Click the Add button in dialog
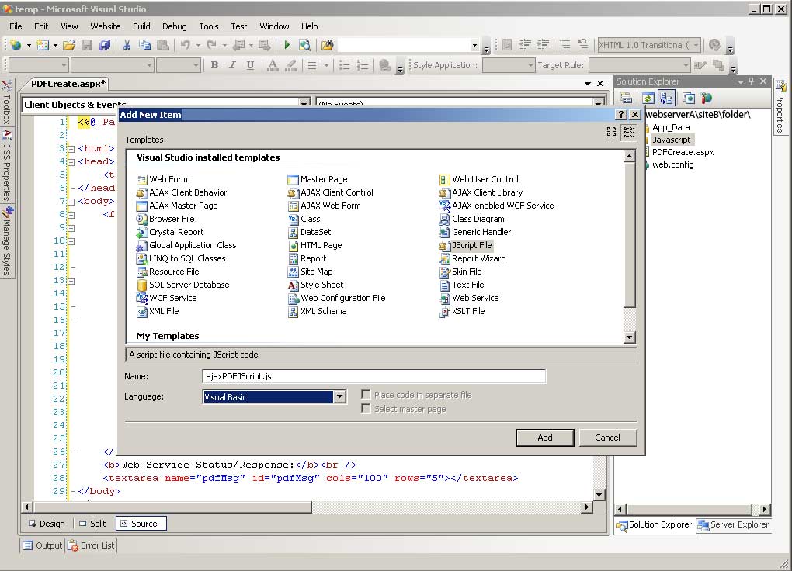The image size is (792, 571). pyautogui.click(x=545, y=438)
